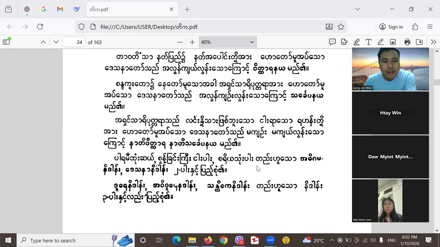Reload the current page
Viewport: 440px width, 247px height.
tap(40, 27)
